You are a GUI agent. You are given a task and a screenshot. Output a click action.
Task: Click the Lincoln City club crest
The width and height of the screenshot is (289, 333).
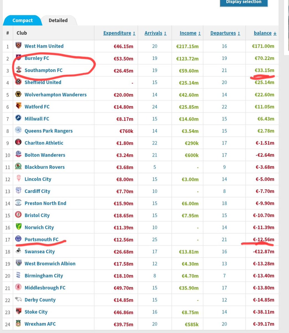19,178
